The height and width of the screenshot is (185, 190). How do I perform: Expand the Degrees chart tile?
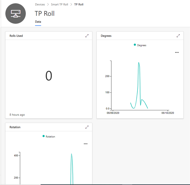click(178, 36)
